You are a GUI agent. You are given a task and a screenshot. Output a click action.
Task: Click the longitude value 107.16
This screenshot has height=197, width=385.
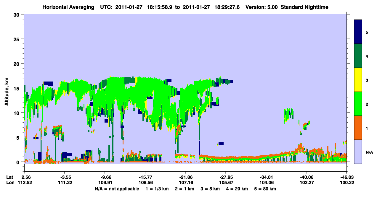[185, 183]
